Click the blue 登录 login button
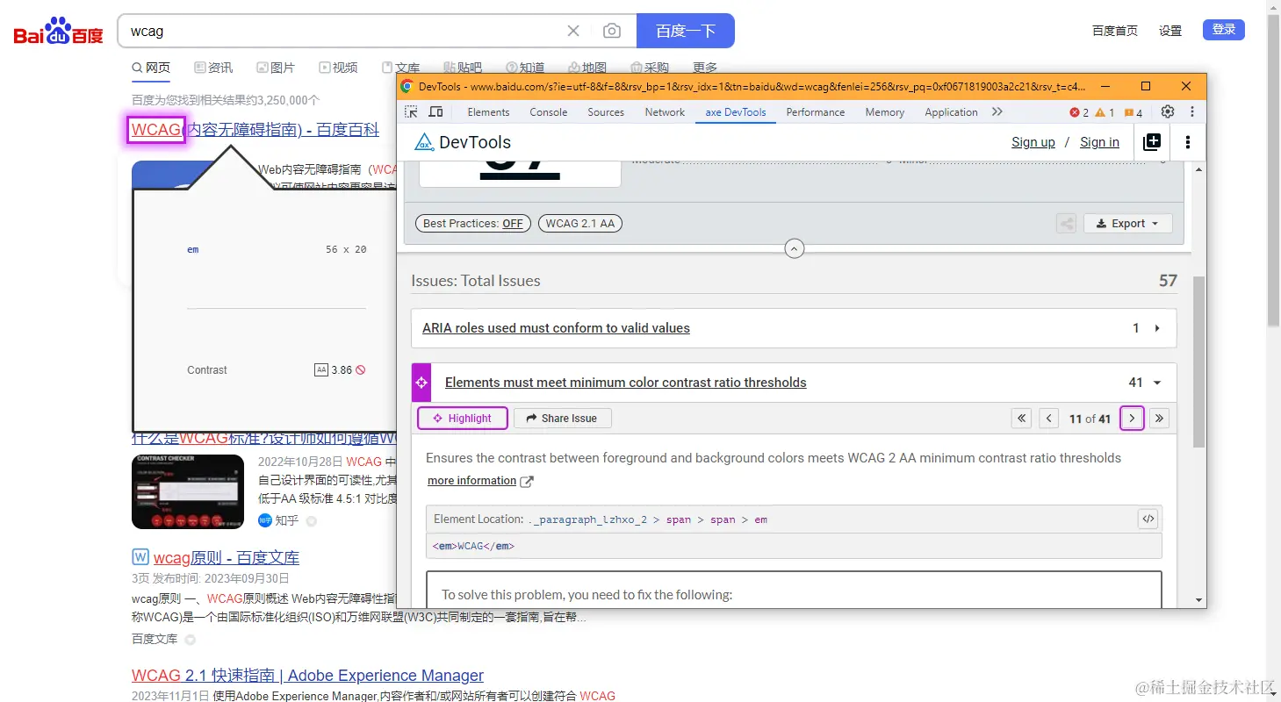 pyautogui.click(x=1224, y=30)
